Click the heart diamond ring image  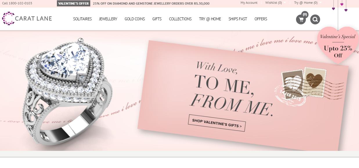click(x=67, y=90)
